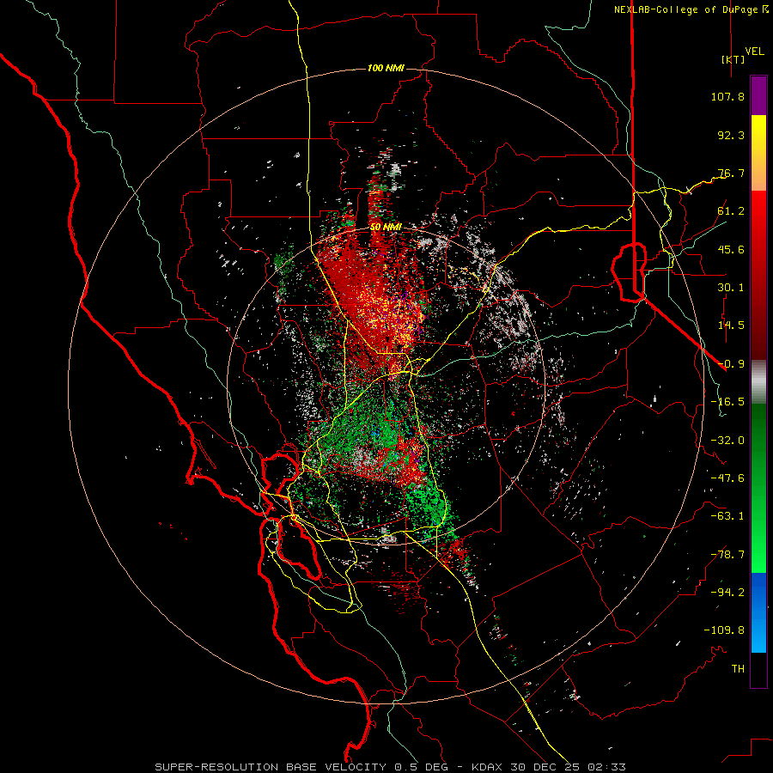This screenshot has height=773, width=773.
Task: Select the 14.5 legend value
Action: tap(731, 326)
